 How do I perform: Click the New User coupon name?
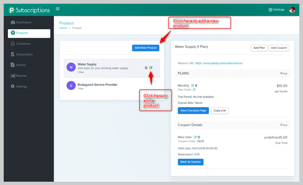(x=185, y=137)
